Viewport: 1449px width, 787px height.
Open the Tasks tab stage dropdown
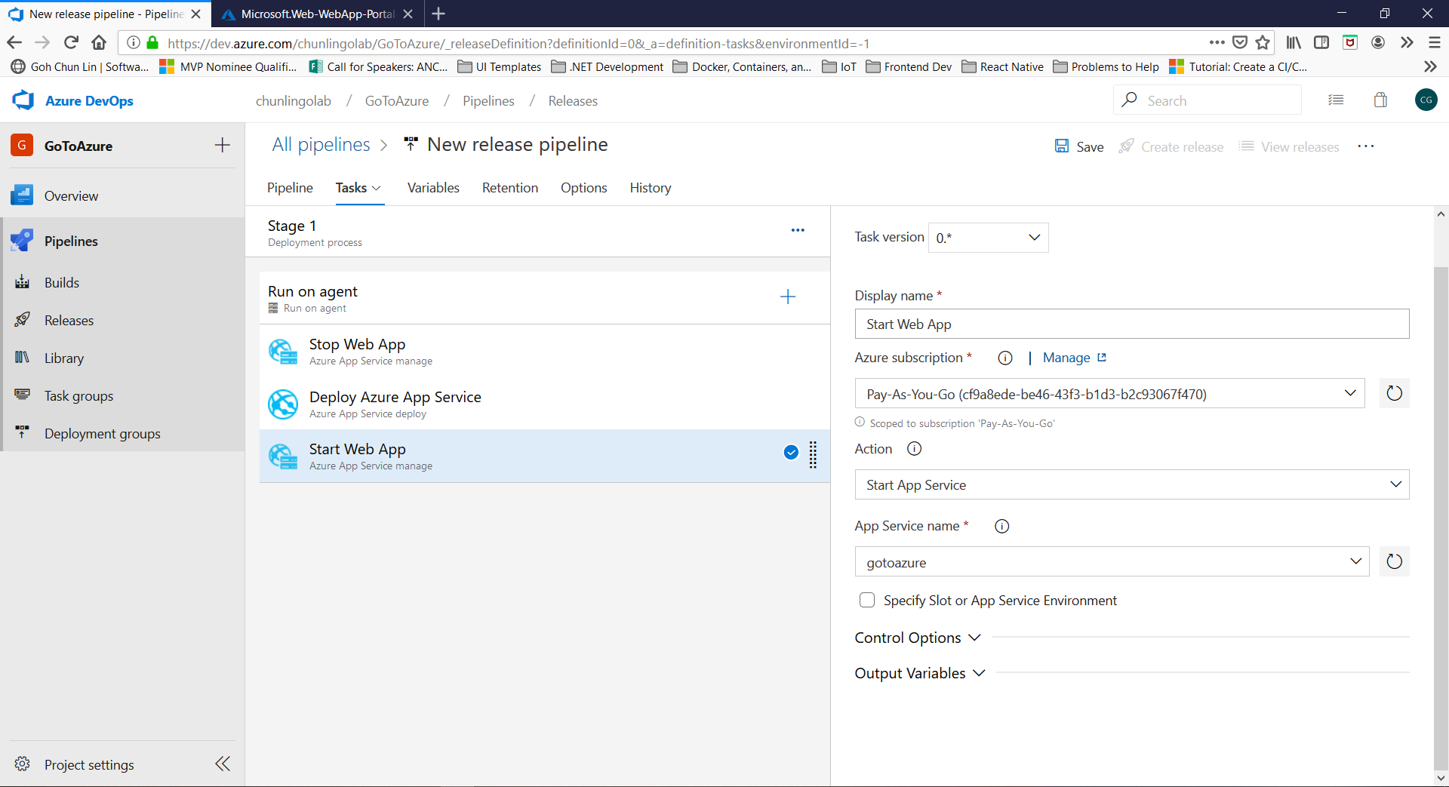click(x=377, y=189)
